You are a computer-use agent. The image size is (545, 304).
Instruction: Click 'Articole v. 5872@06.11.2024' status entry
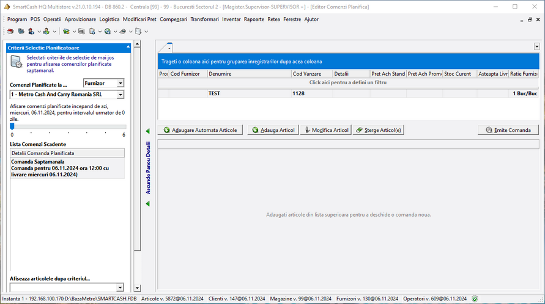pyautogui.click(x=172, y=299)
